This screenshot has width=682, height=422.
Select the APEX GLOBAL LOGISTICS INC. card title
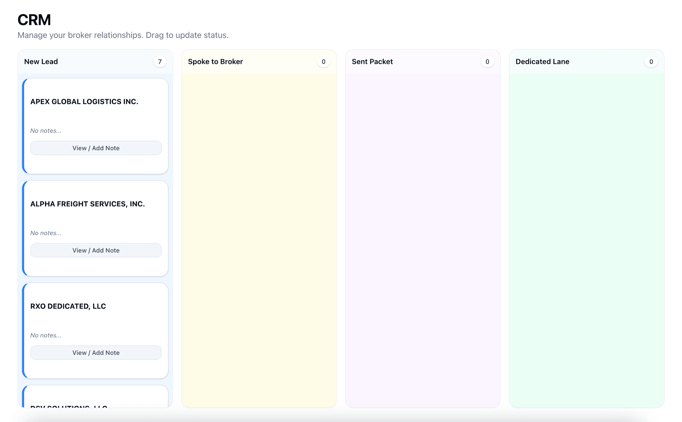84,102
